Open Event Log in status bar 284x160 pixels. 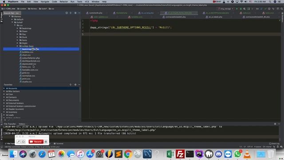pyautogui.click(x=274, y=144)
